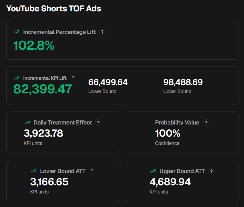Click trend arrow beside Daily Treatment Effect
The image size is (244, 207).
[27, 123]
